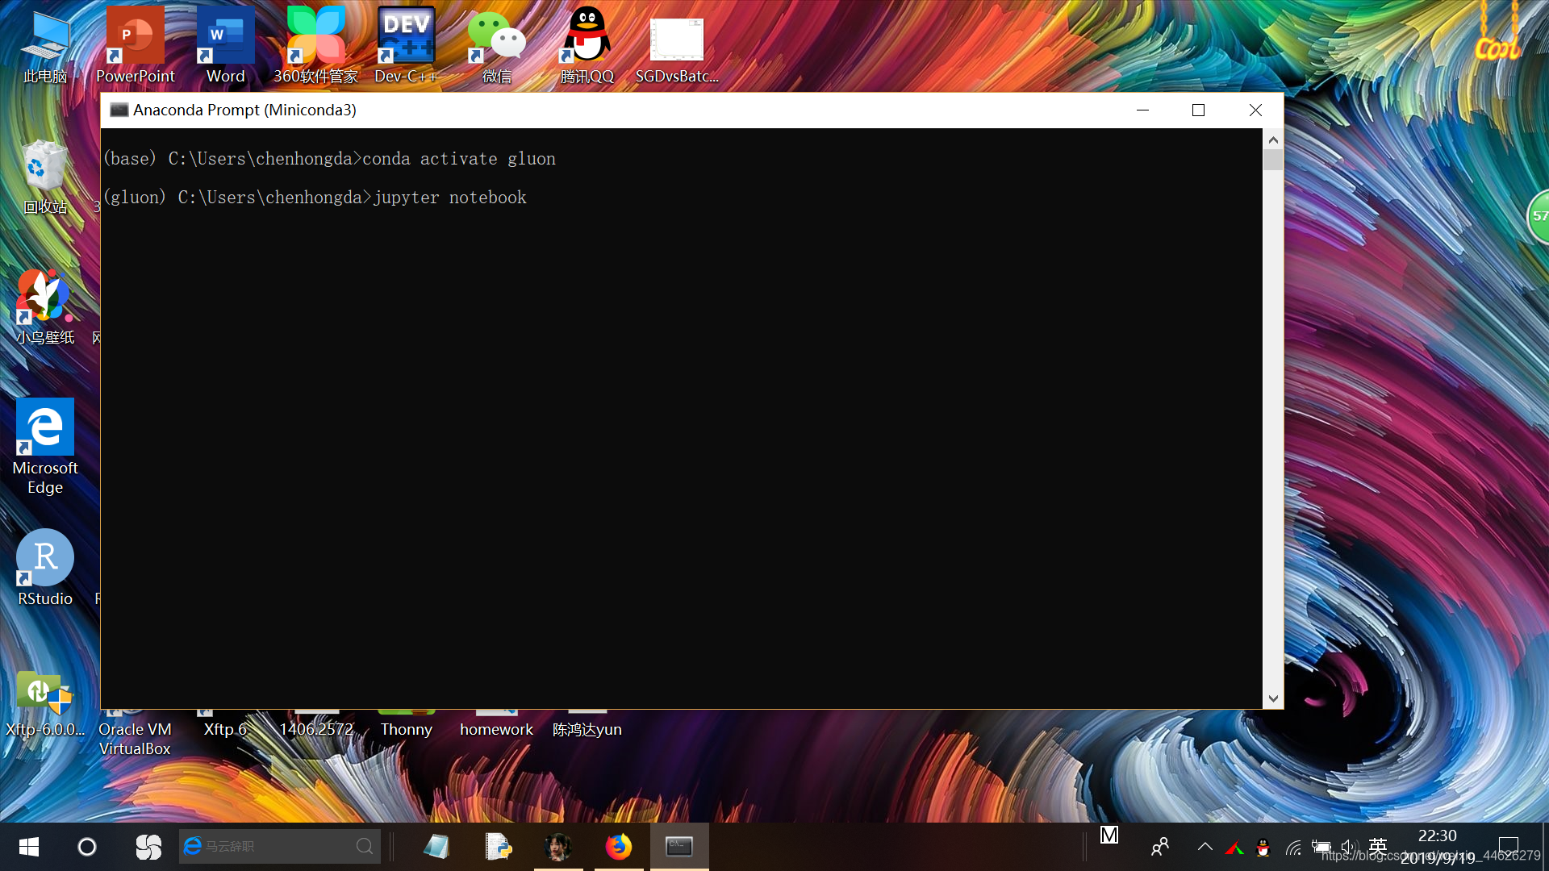Expand hidden system tray icons
The height and width of the screenshot is (871, 1549).
coord(1205,847)
